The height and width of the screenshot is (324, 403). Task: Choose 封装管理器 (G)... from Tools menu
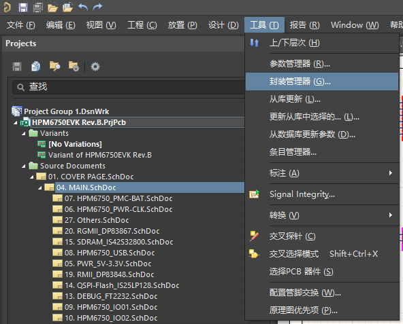coord(322,82)
